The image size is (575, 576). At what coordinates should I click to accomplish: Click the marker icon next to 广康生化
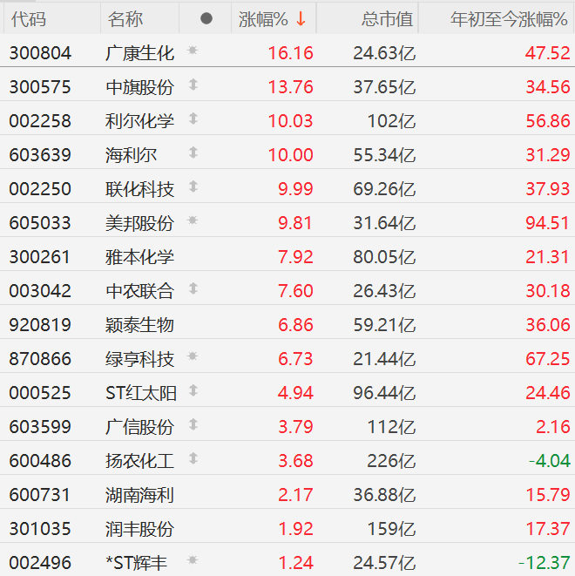[193, 51]
